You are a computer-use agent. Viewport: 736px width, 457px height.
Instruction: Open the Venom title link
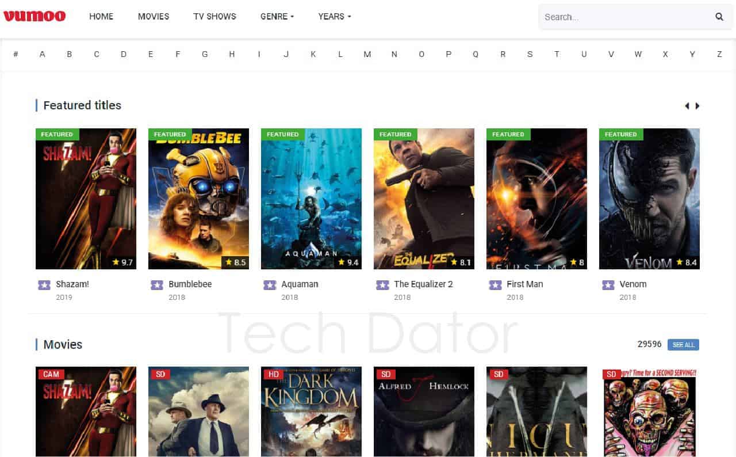click(633, 284)
